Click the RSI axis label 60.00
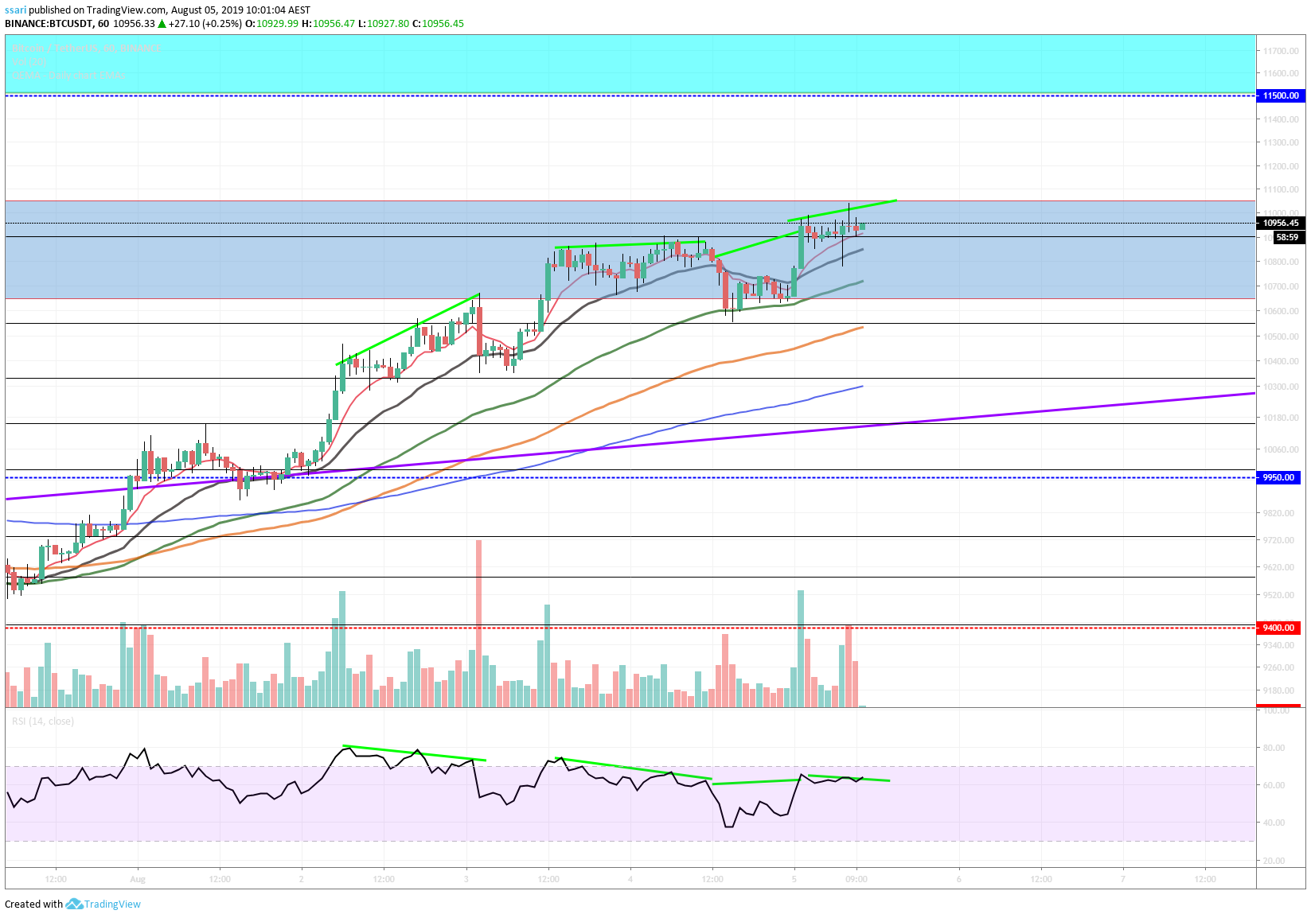The image size is (1311, 918). 1274,785
